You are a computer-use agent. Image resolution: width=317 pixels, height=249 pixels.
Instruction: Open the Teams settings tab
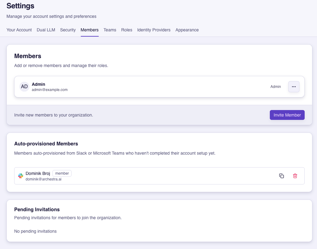110,30
